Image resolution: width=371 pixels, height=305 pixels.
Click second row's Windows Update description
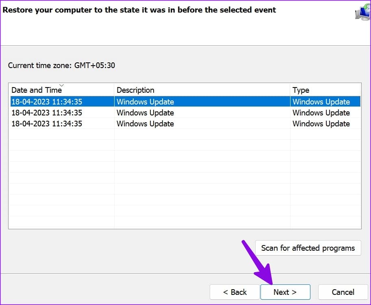point(145,113)
